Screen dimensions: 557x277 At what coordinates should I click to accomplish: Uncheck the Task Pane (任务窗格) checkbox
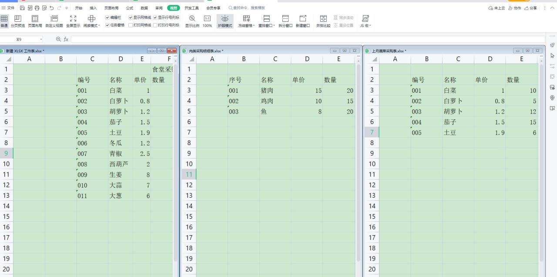pos(107,25)
